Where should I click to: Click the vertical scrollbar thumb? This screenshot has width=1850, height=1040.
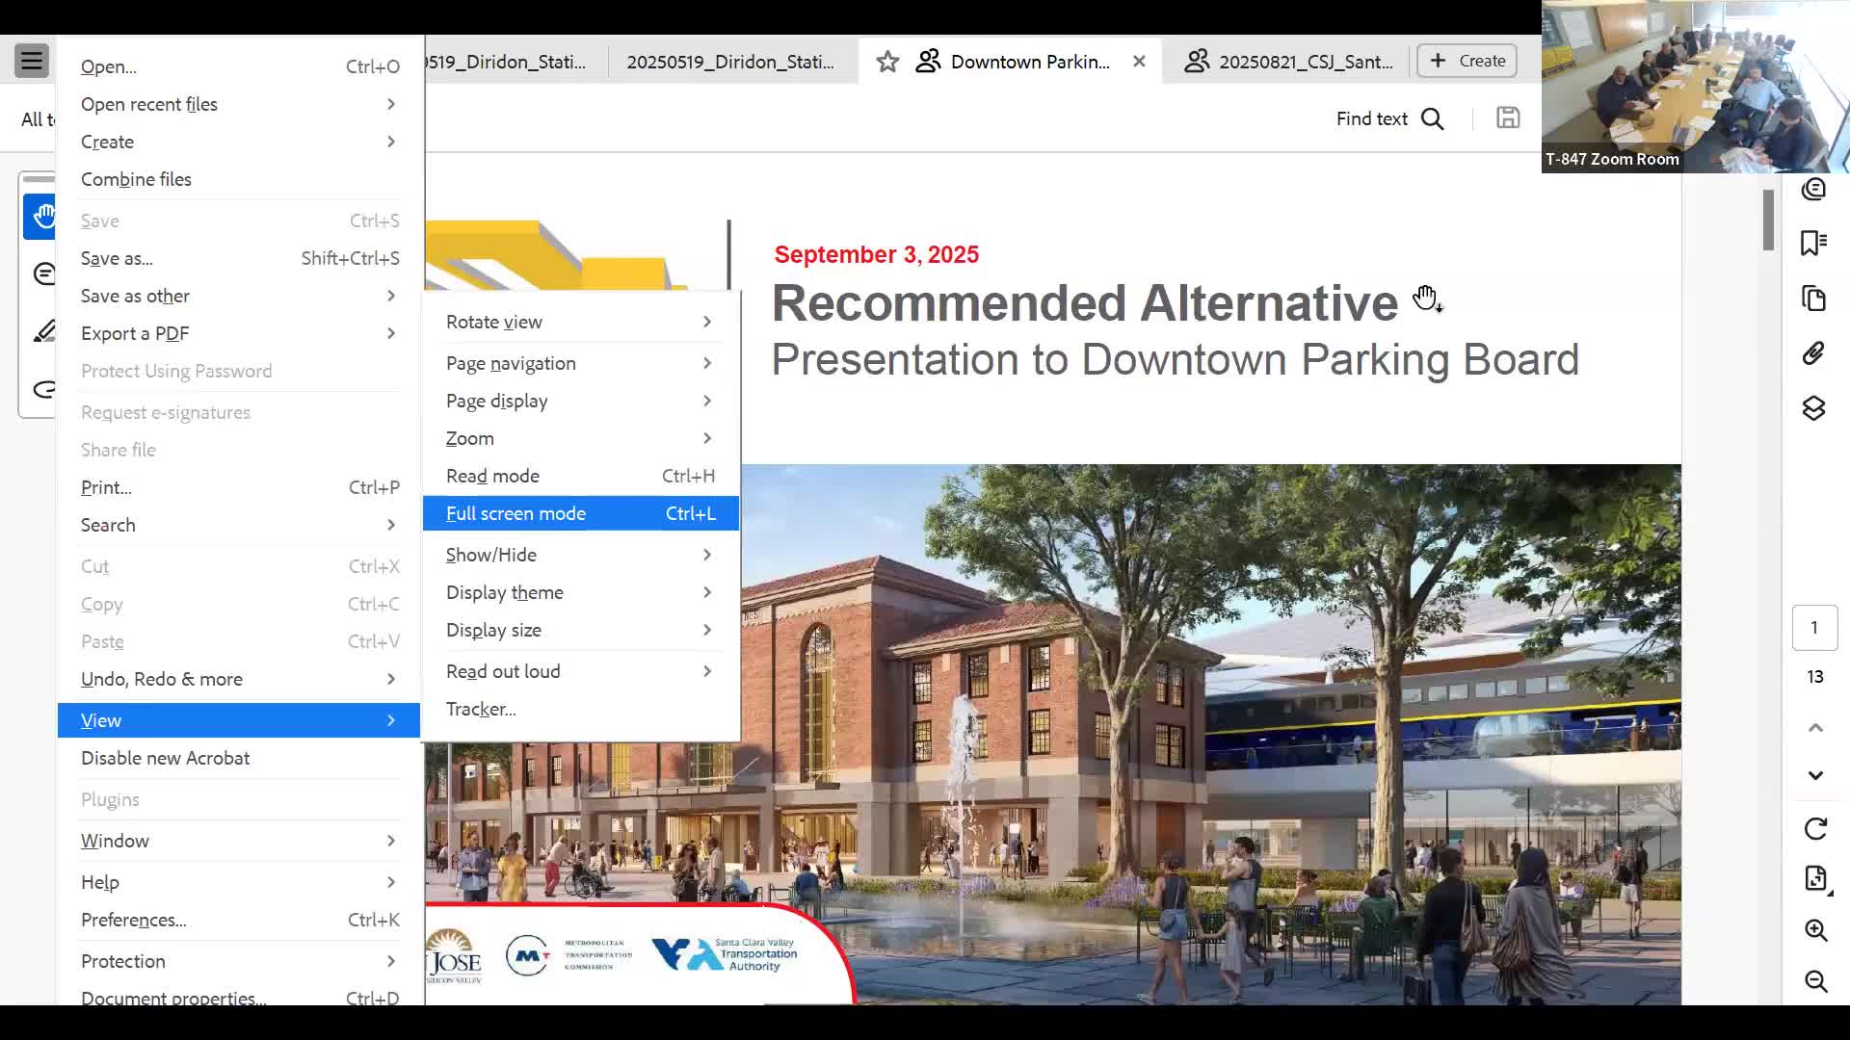pos(1768,220)
